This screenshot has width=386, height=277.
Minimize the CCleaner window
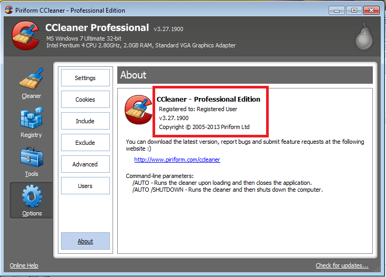337,11
